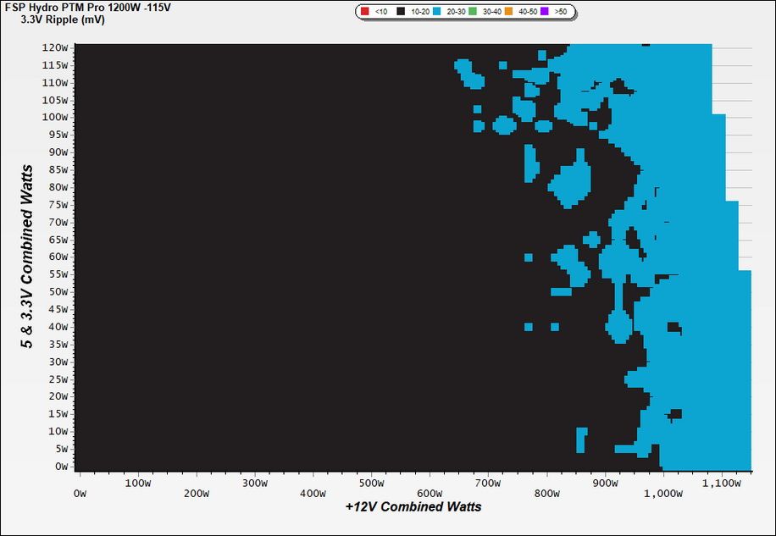
Task: Click the '30-40' legend label text
Action: coord(492,11)
